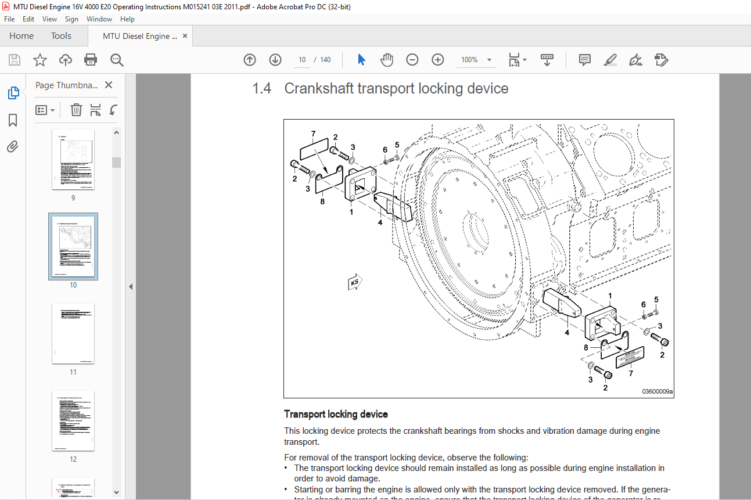
Task: Upload file to cloud icon
Action: point(66,60)
